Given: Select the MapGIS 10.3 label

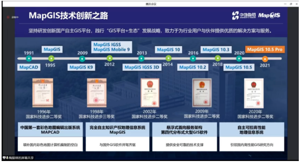Looking at the screenshot, I should point(216,50).
